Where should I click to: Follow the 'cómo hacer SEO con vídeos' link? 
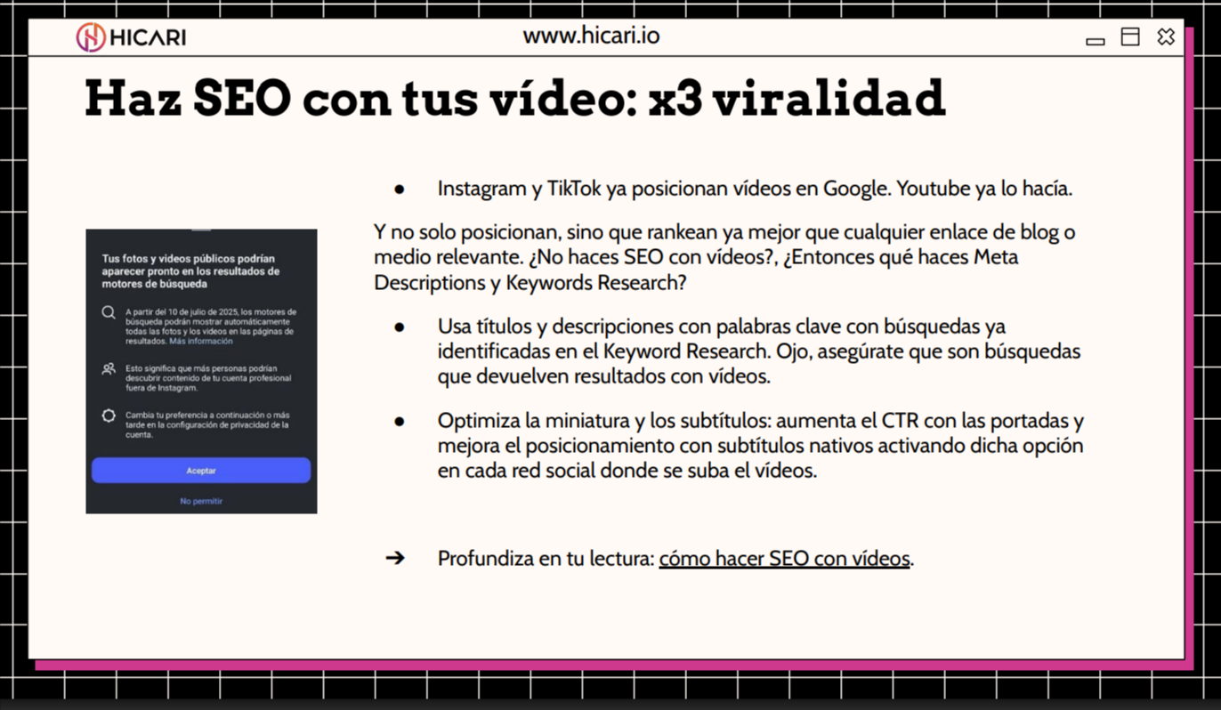tap(784, 559)
